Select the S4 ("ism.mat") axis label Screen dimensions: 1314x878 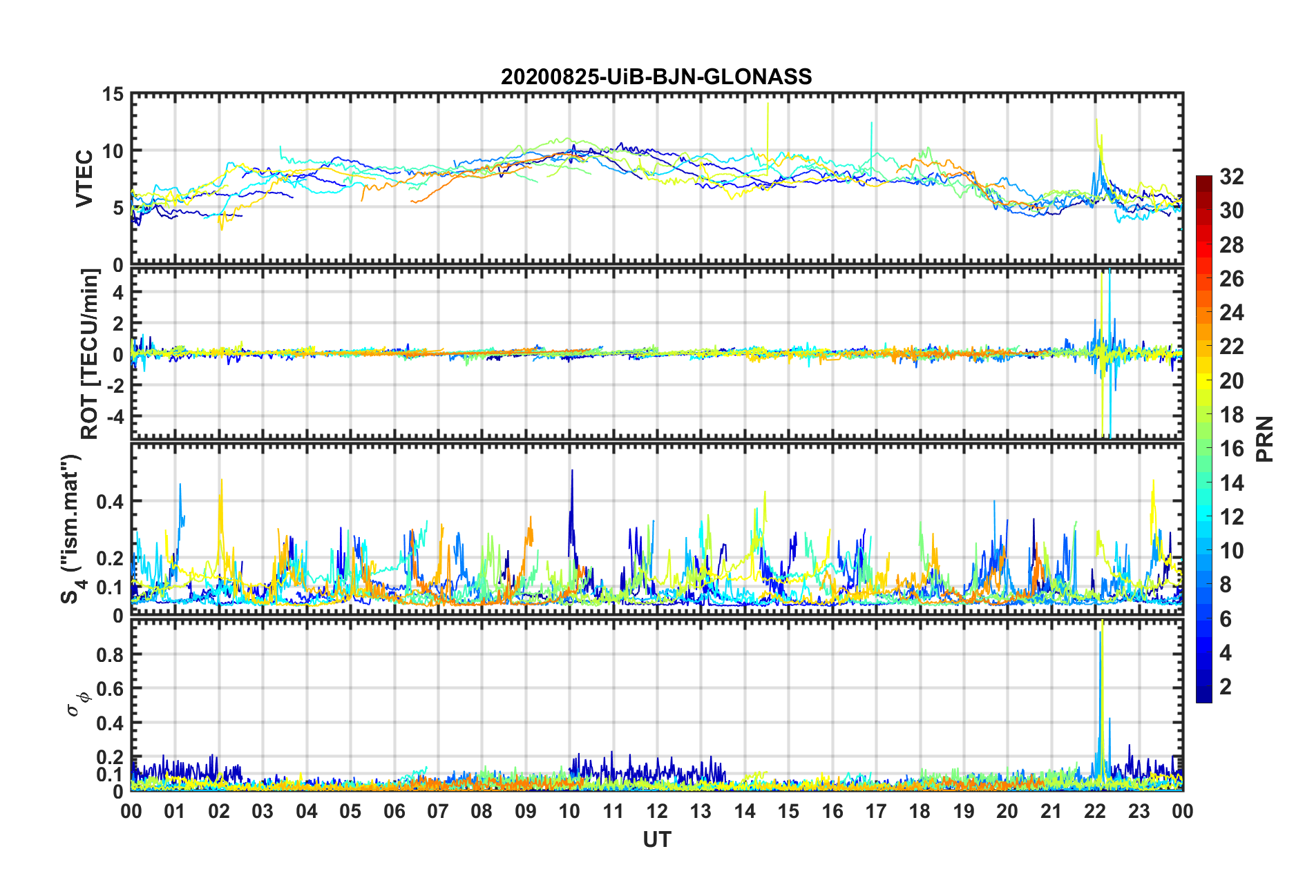[x=71, y=529]
